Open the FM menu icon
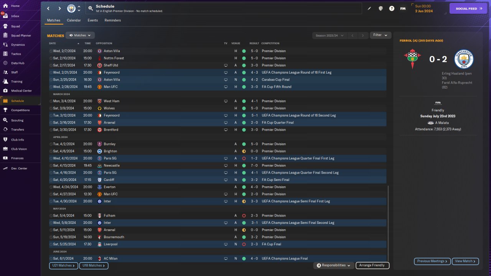 (x=403, y=8)
